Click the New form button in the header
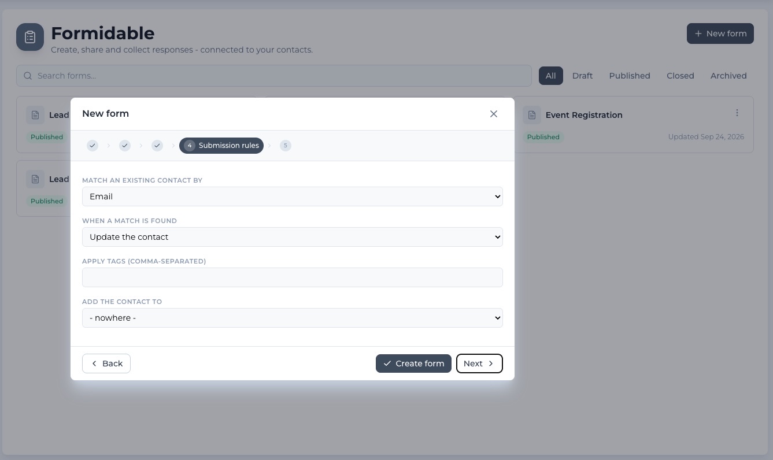 tap(720, 34)
